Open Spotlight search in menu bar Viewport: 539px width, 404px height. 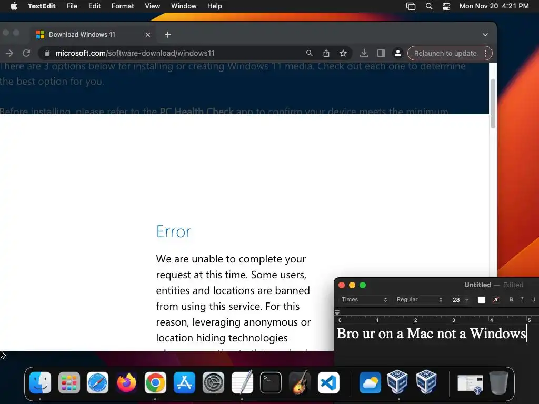tap(429, 6)
